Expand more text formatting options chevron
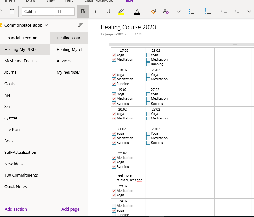254x217 pixels. [179, 11]
